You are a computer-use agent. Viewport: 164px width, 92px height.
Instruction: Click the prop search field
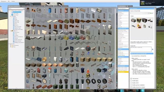pyautogui.click(x=16, y=8)
